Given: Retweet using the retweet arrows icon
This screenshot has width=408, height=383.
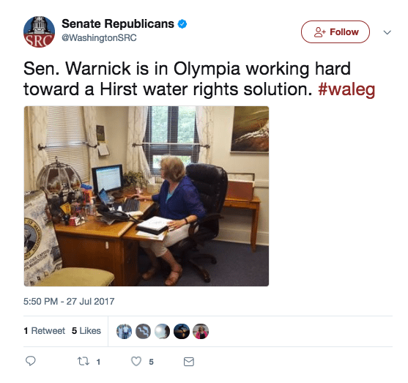Looking at the screenshot, I should 84,361.
